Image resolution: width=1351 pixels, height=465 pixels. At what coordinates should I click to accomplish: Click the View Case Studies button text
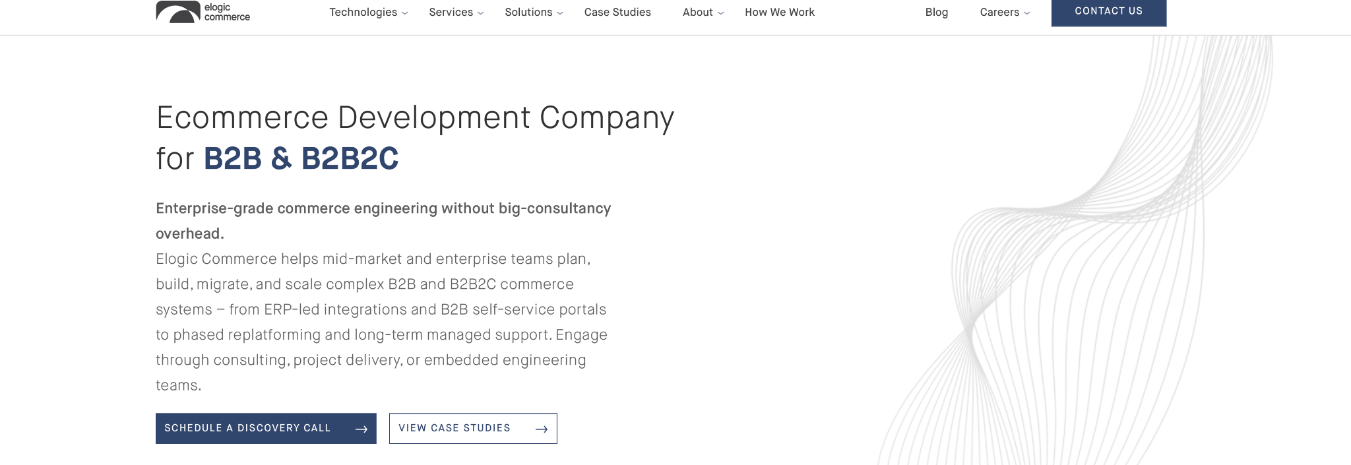455,429
